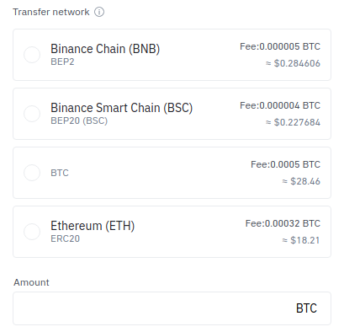Choose the Binance Smart Chain (BSC) card

(x=172, y=114)
